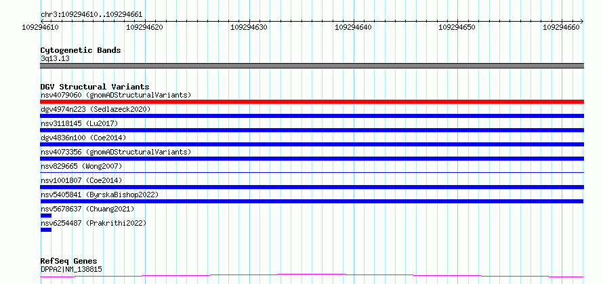Image resolution: width=603 pixels, height=284 pixels.
Task: Click blue bar under dgv4974n223
Action: tap(312, 116)
